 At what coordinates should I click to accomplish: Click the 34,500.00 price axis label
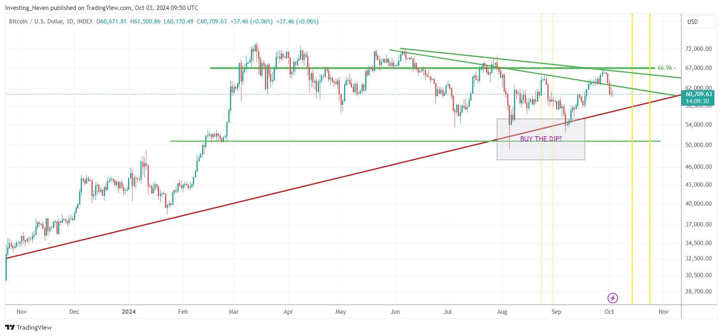(698, 243)
